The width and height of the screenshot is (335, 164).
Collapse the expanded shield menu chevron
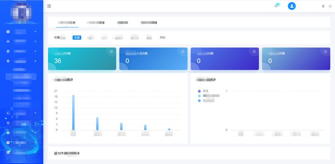(x=35, y=61)
